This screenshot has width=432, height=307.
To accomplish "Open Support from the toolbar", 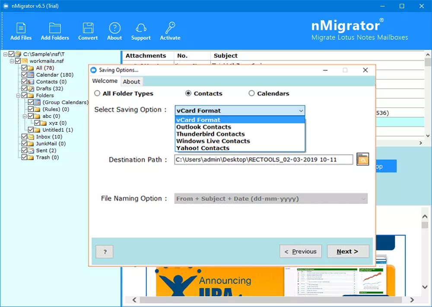I will pos(141,28).
